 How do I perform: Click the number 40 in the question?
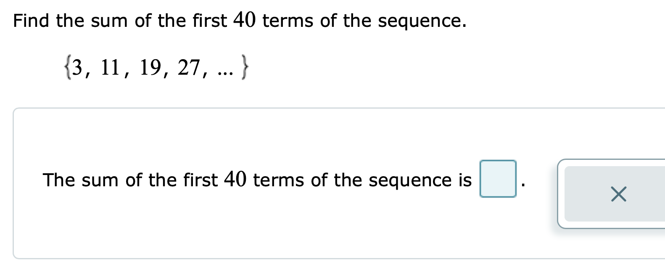coord(245,19)
